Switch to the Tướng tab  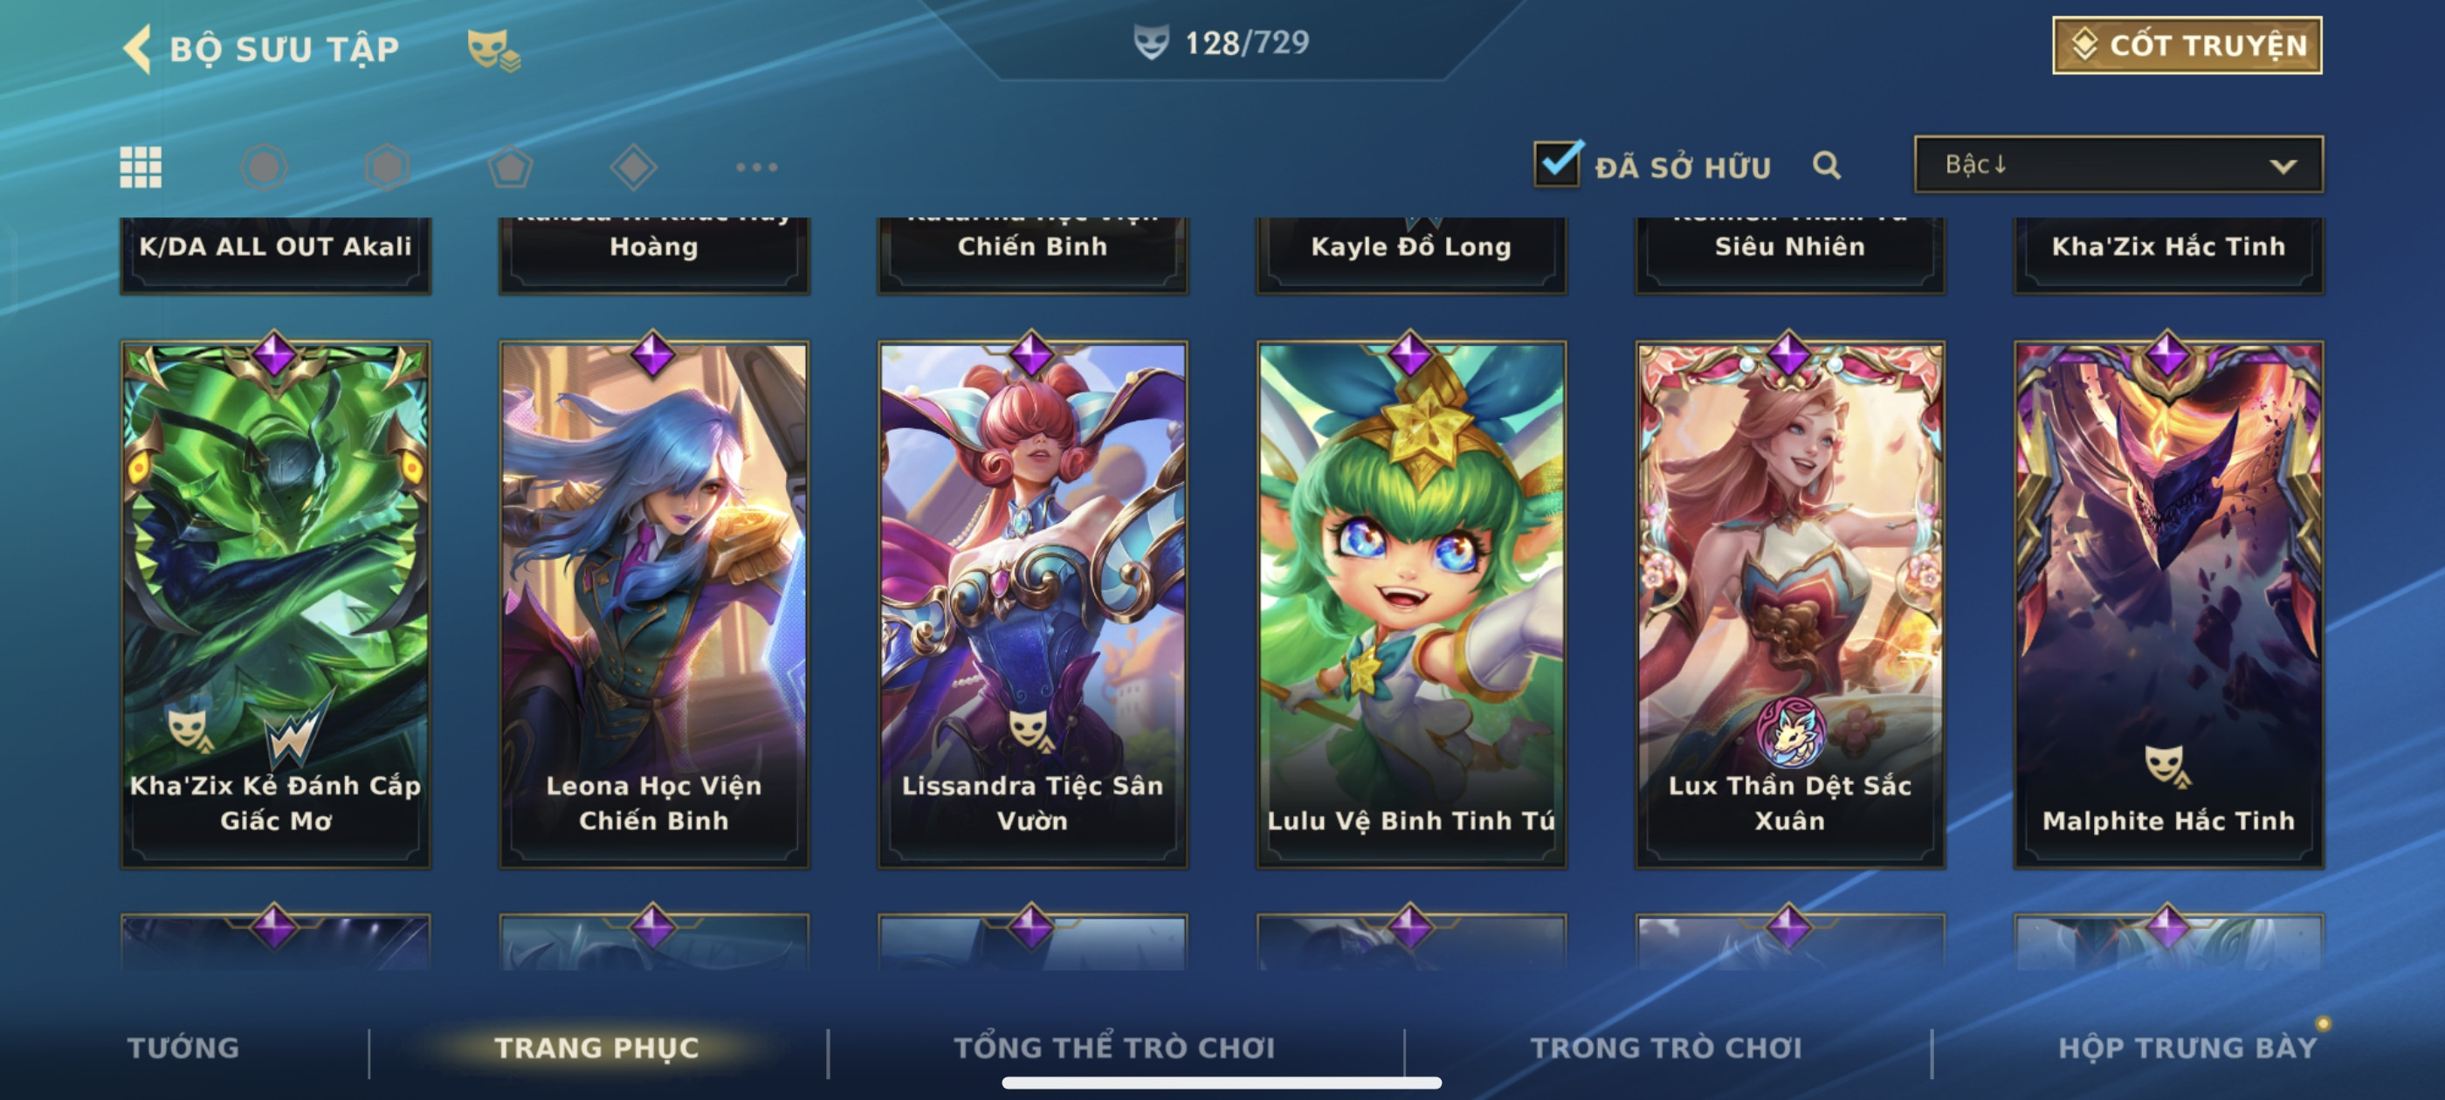pos(183,1047)
